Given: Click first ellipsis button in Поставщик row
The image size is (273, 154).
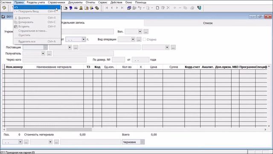Looking at the screenshot, I should click(x=76, y=47).
